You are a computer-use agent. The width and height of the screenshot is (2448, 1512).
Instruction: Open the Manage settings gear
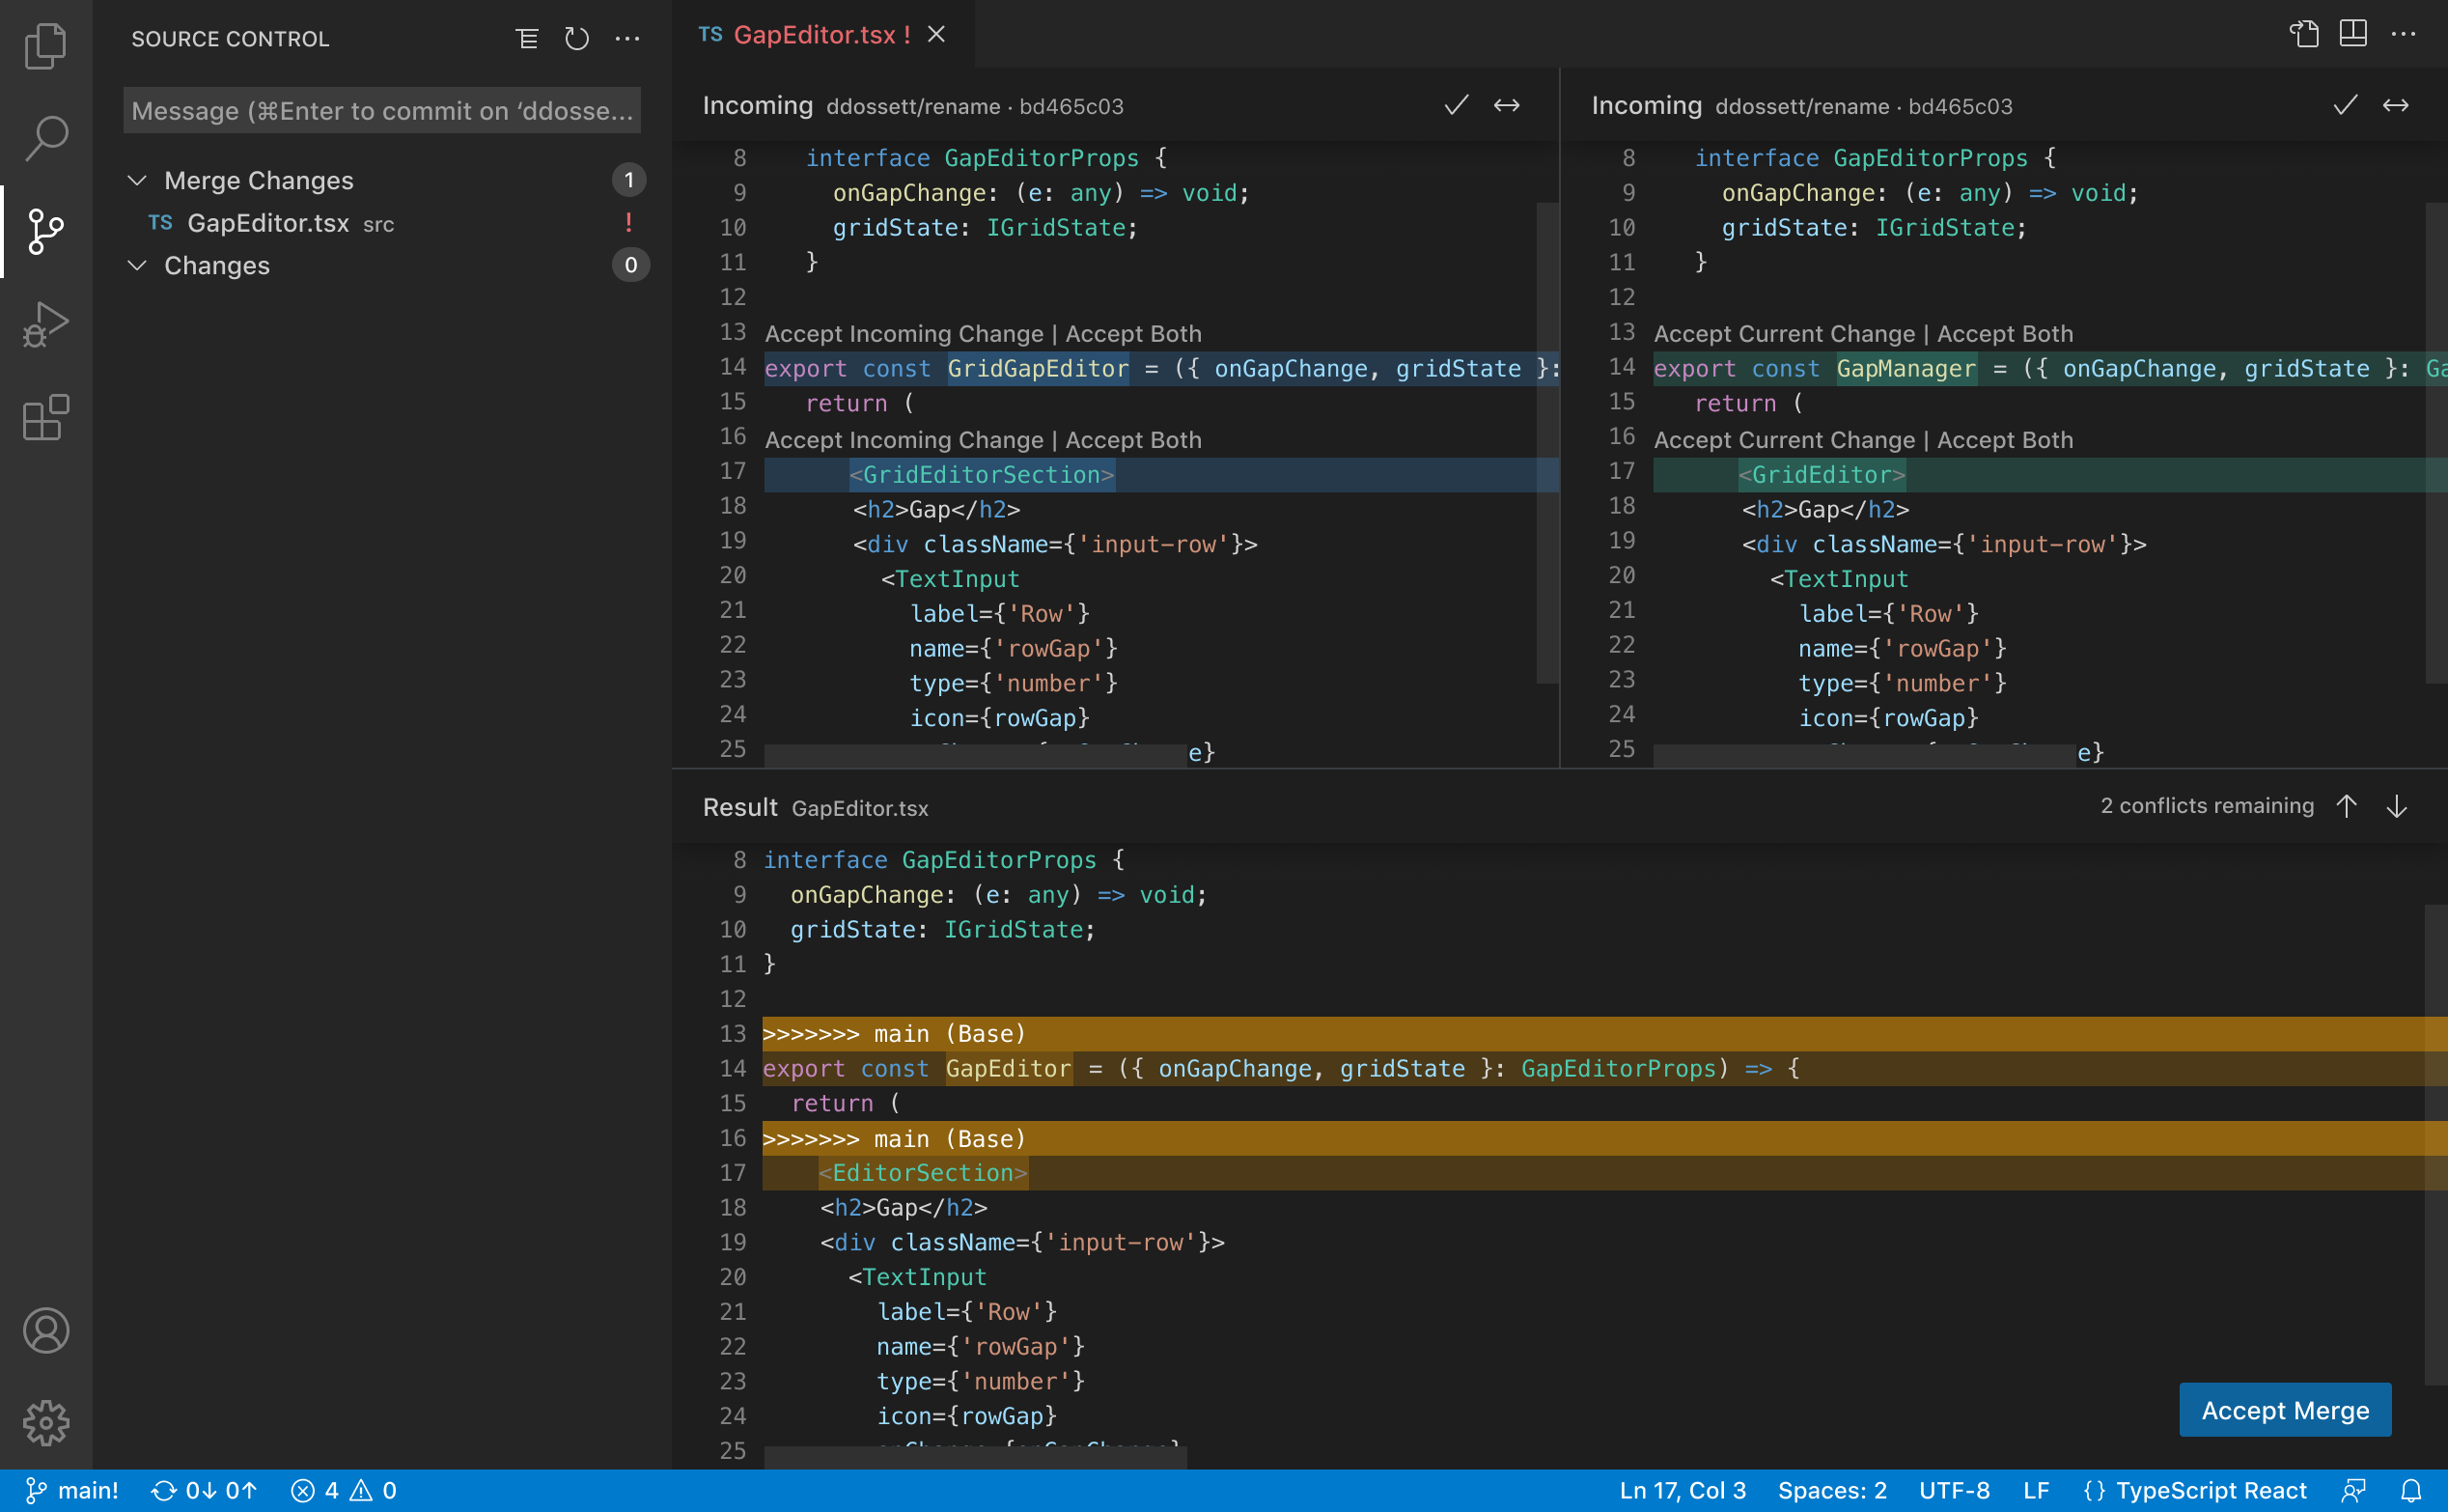point(45,1424)
